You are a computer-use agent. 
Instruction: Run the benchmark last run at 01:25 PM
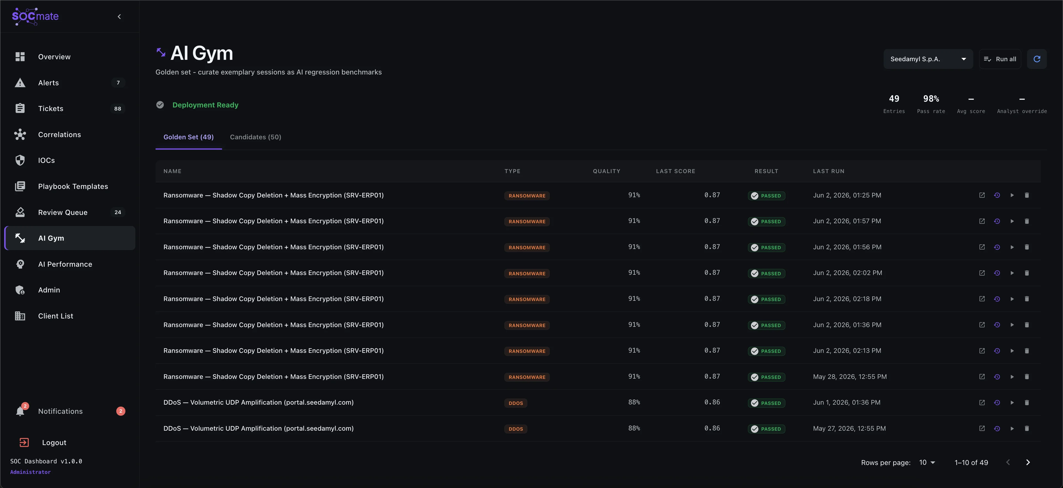pos(1012,195)
